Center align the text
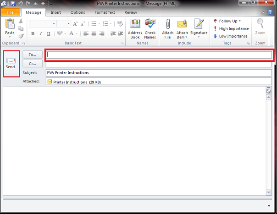 (x=94, y=33)
